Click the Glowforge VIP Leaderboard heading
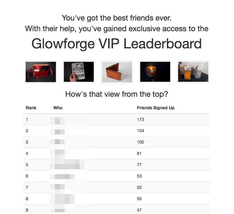The height and width of the screenshot is (214, 234). pos(117,44)
